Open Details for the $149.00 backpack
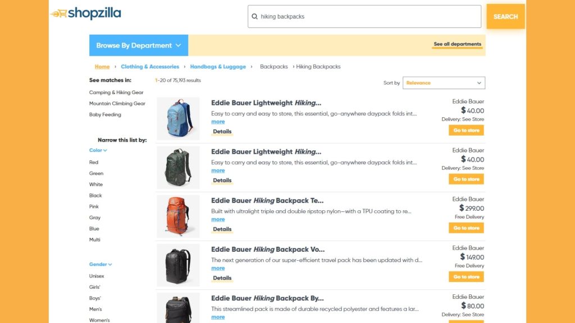The width and height of the screenshot is (575, 323). point(222,278)
